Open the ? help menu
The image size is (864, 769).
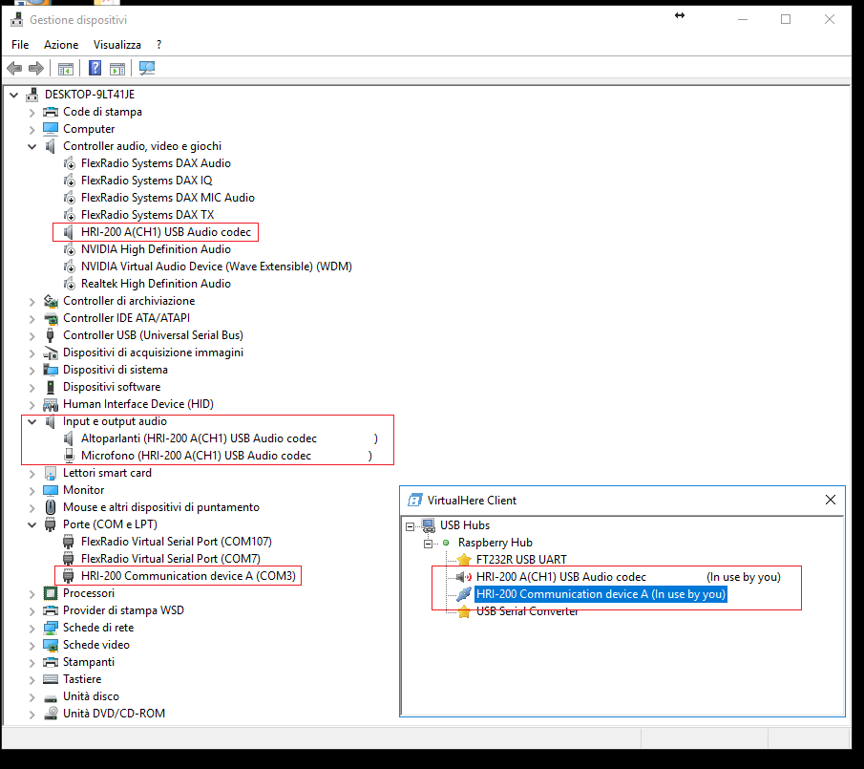coord(158,45)
